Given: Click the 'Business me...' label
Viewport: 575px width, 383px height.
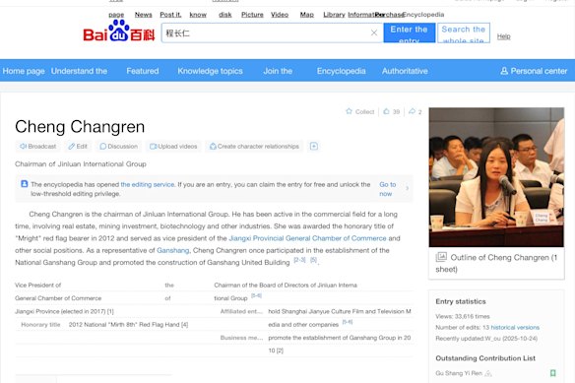Looking at the screenshot, I should [241, 338].
